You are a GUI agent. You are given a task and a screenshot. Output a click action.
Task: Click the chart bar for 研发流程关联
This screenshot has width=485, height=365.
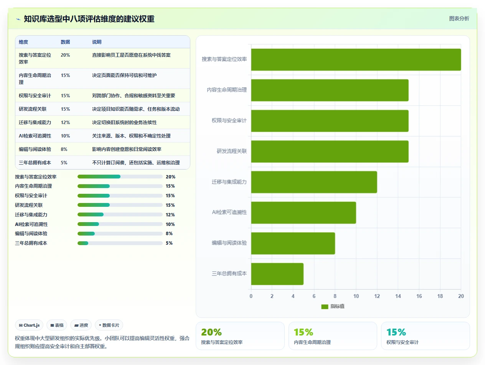pyautogui.click(x=330, y=152)
